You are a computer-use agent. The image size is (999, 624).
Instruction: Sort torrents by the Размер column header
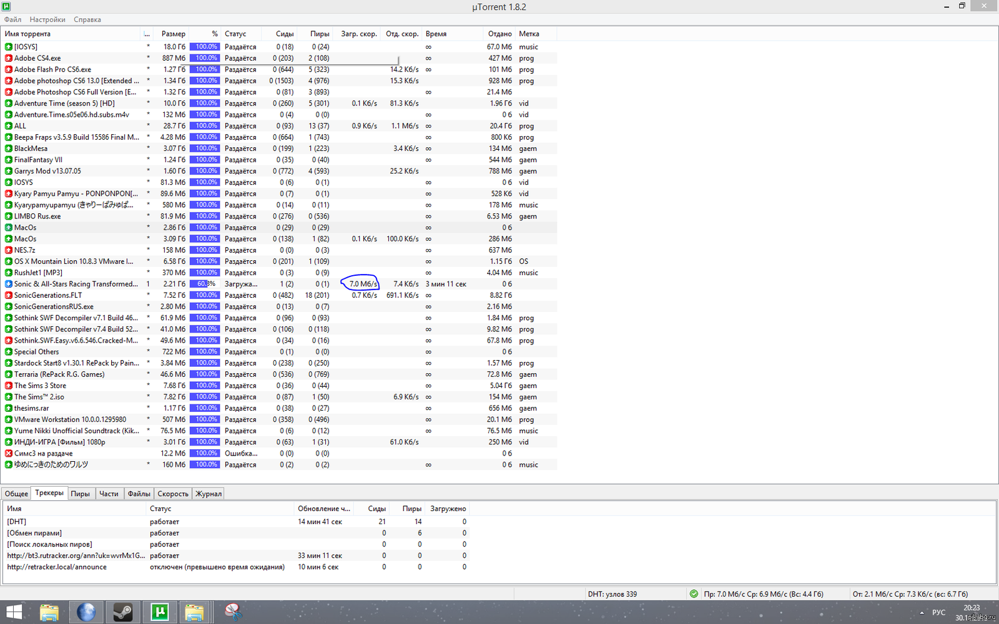(x=173, y=34)
